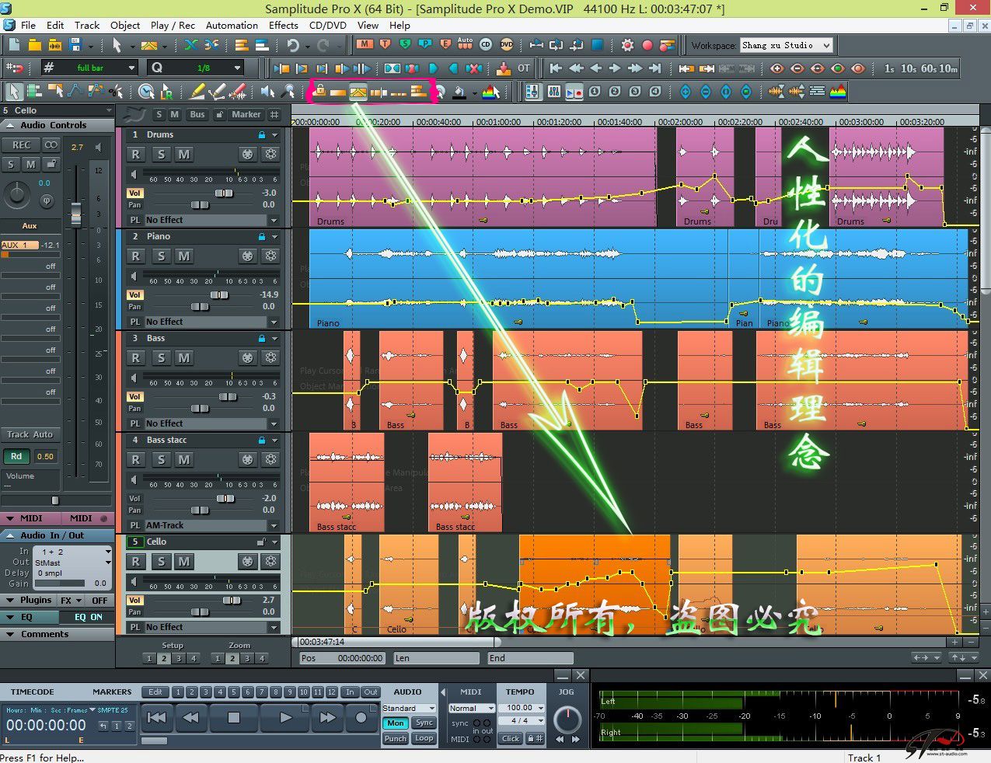This screenshot has width=991, height=763.
Task: Open system options gear icon
Action: pyautogui.click(x=626, y=45)
